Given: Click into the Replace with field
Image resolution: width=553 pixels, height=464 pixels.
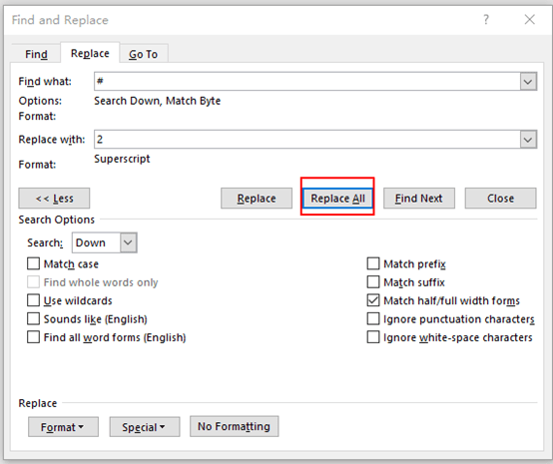Looking at the screenshot, I should pyautogui.click(x=307, y=140).
